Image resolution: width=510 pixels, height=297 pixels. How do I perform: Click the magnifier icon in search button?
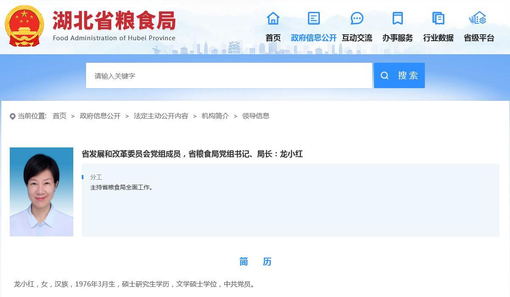pyautogui.click(x=385, y=75)
